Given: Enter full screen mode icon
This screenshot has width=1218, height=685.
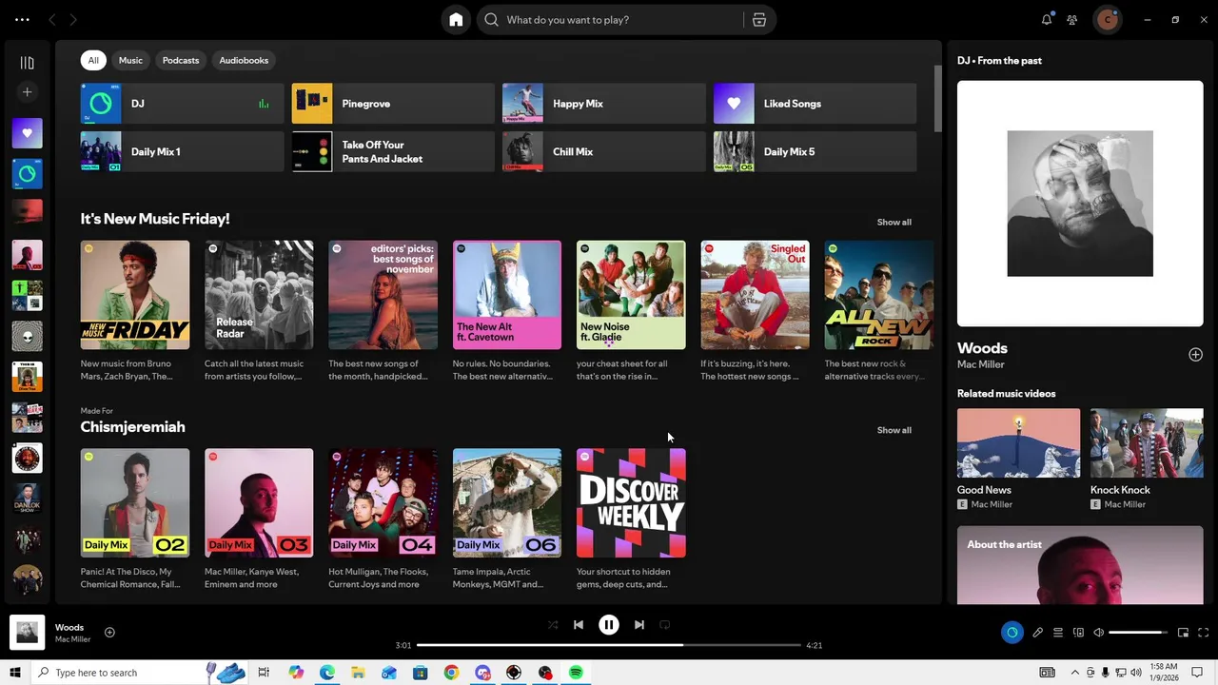Looking at the screenshot, I should (1203, 633).
